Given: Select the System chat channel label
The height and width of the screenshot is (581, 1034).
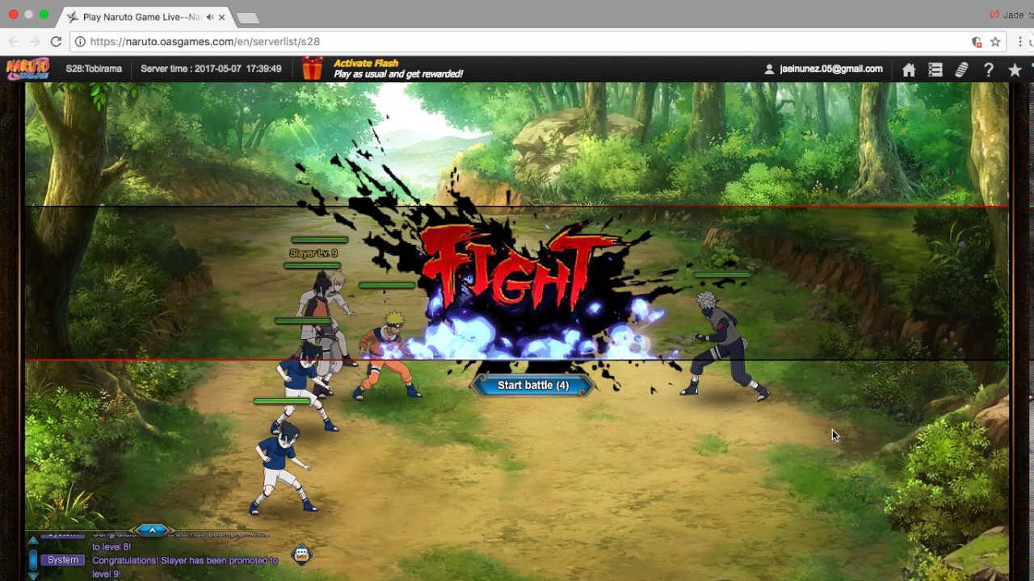Looking at the screenshot, I should pos(63,560).
